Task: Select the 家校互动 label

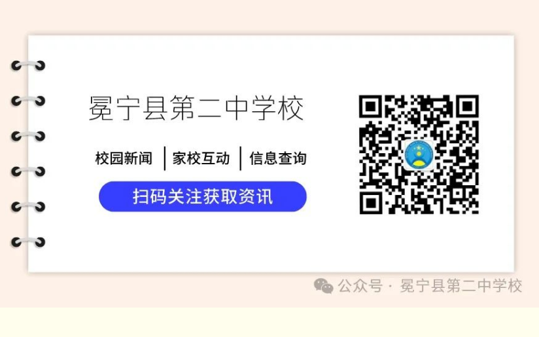Action: click(201, 158)
